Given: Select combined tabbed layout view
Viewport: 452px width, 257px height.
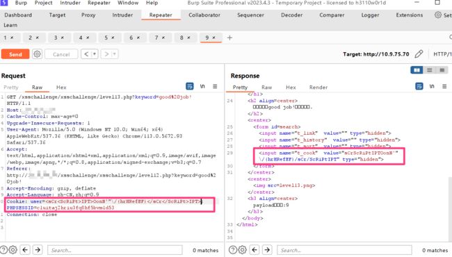Looking at the screenshot, I should pyautogui.click(x=442, y=70).
